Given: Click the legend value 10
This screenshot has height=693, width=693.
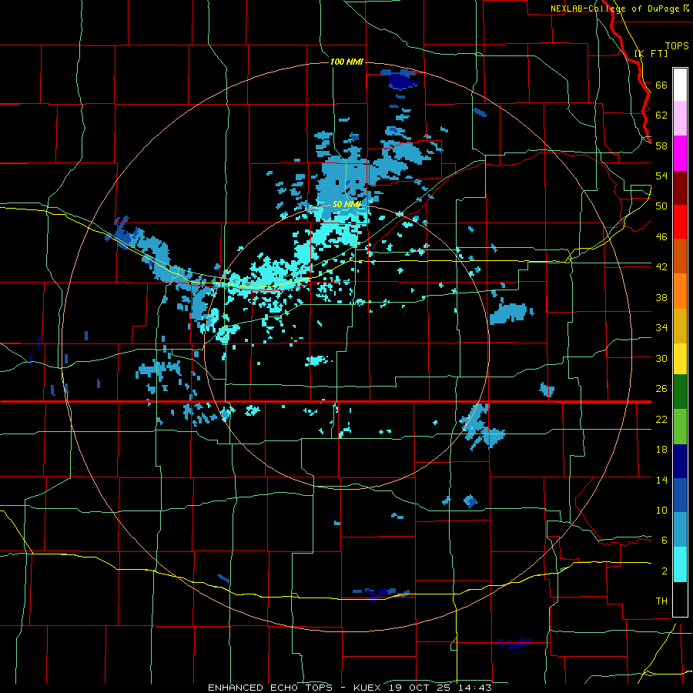Looking at the screenshot, I should point(661,510).
